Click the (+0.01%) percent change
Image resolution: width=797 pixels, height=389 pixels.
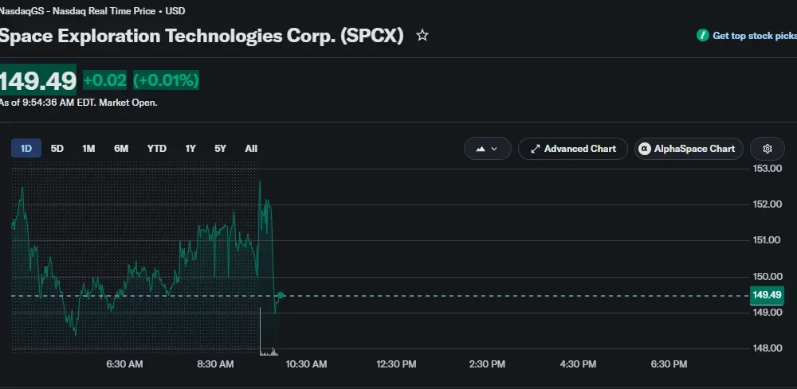166,80
